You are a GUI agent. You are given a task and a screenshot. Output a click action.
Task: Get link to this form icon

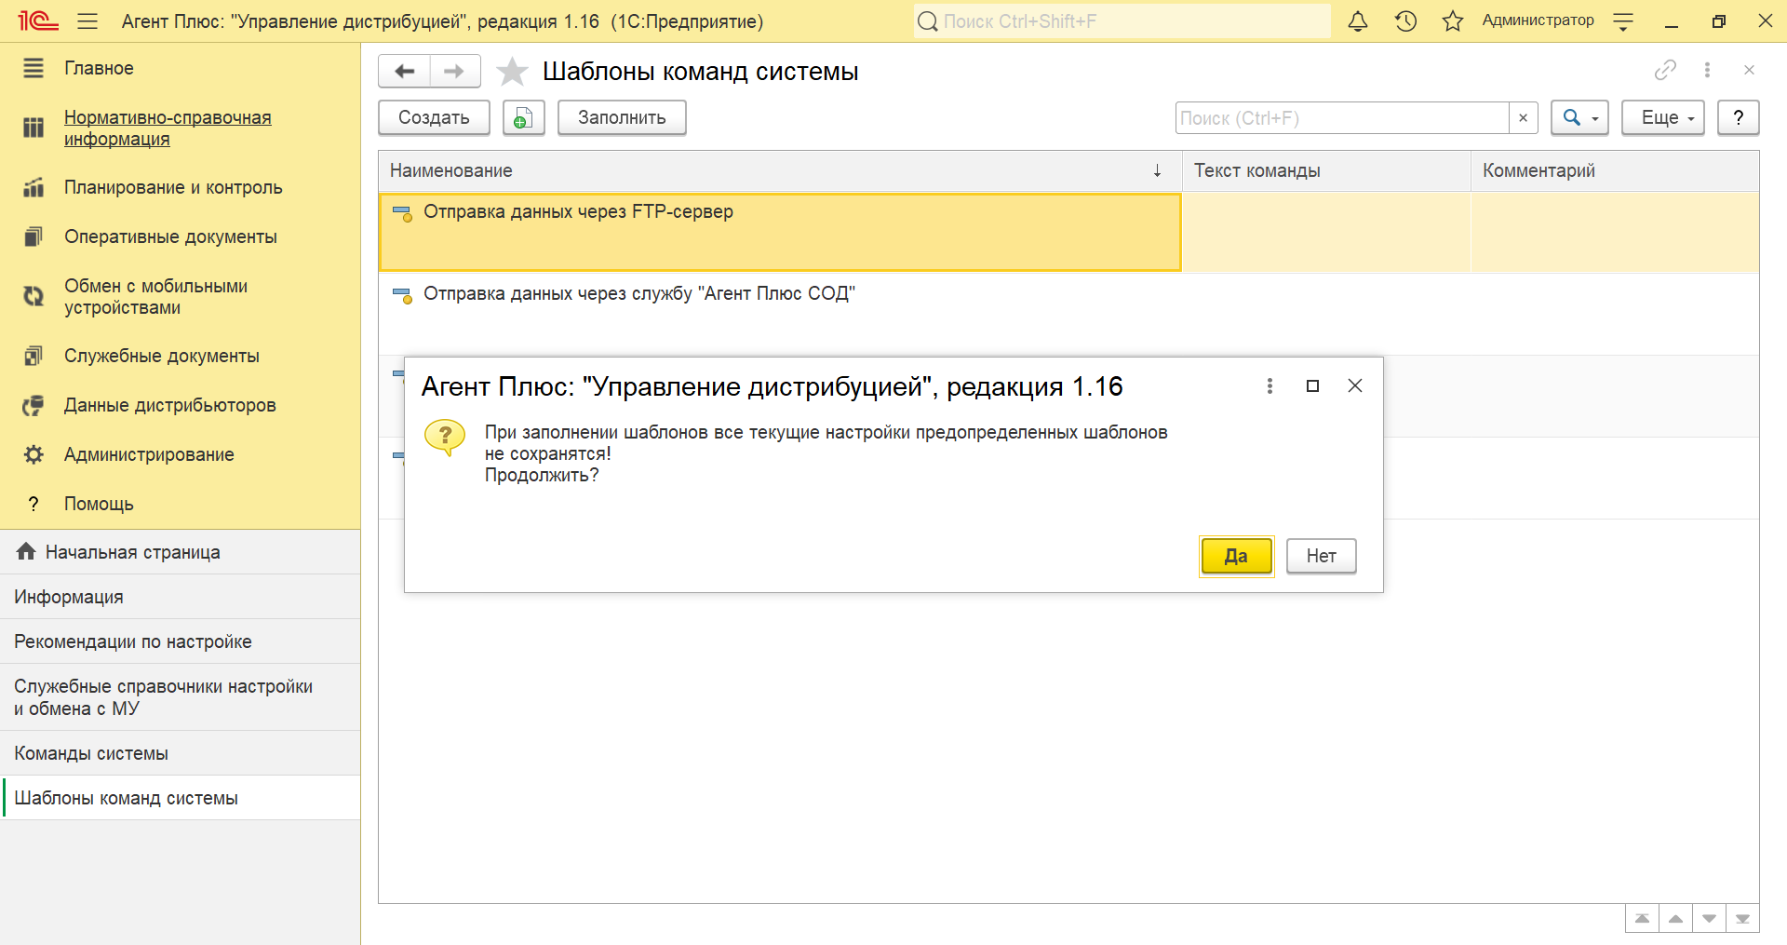pos(1665,70)
